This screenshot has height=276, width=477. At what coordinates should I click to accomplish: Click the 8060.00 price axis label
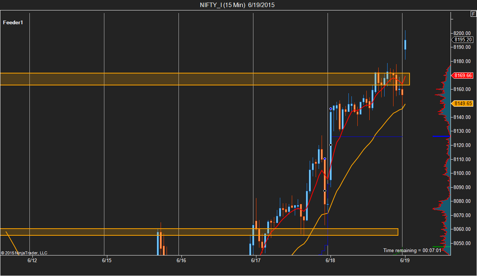tap(462, 229)
